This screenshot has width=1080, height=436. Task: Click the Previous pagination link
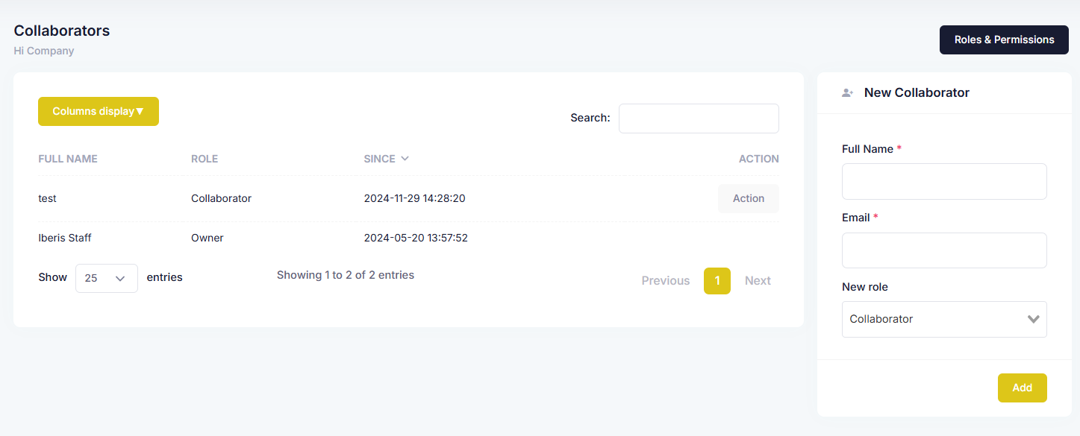[666, 281]
